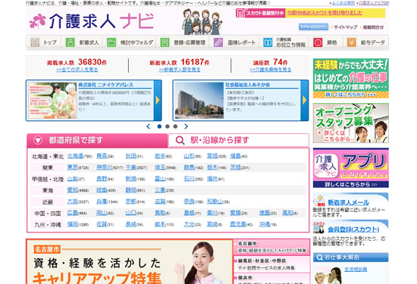Expand the あそか会 card's yellow arrow
This screenshot has width=417, height=284.
pyautogui.click(x=305, y=100)
